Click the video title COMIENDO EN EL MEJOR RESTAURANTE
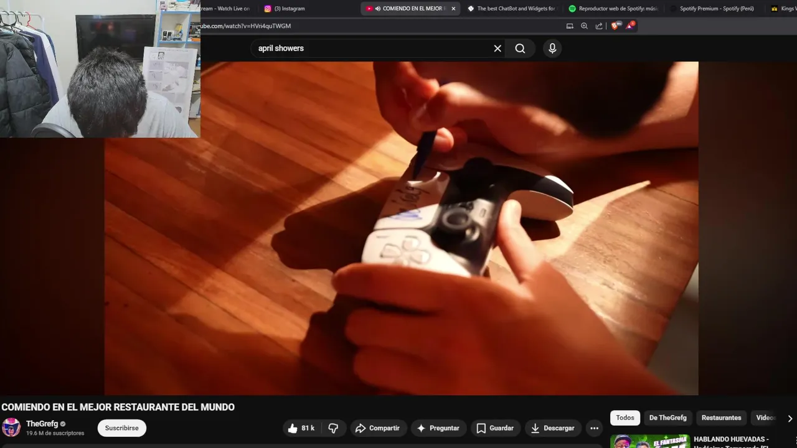Screen dimensions: 797x448 coord(118,407)
